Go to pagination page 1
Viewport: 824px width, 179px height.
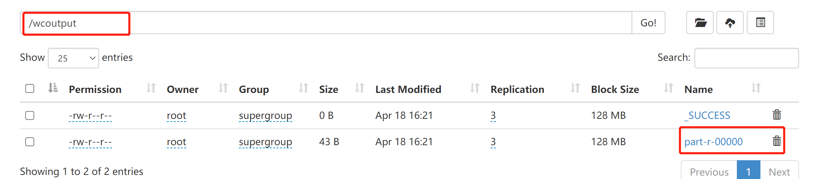click(748, 171)
